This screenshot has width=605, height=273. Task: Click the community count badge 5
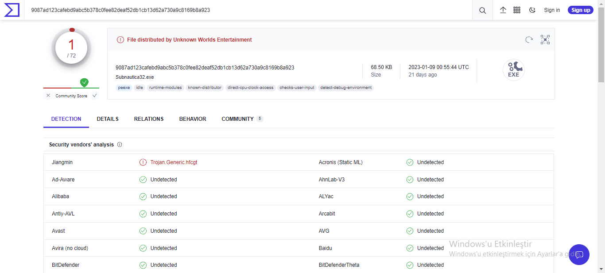pos(260,119)
